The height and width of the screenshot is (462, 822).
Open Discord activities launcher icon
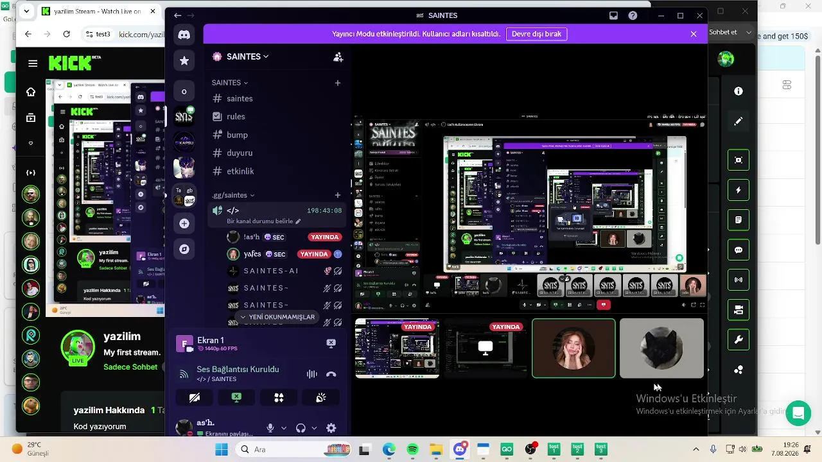coord(279,398)
